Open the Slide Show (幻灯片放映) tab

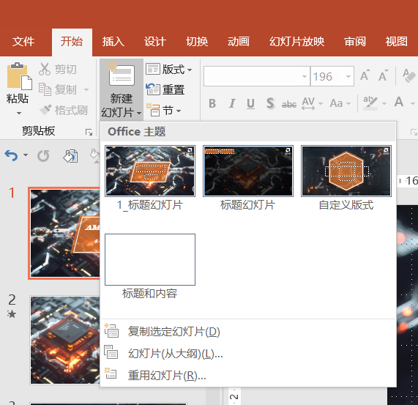[296, 42]
